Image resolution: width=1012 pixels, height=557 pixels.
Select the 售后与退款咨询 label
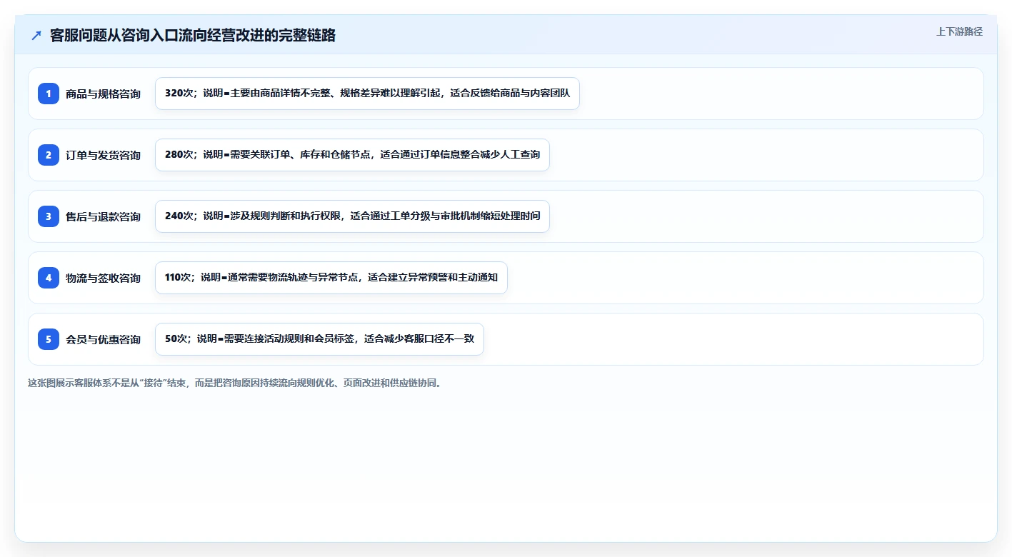[x=103, y=217]
